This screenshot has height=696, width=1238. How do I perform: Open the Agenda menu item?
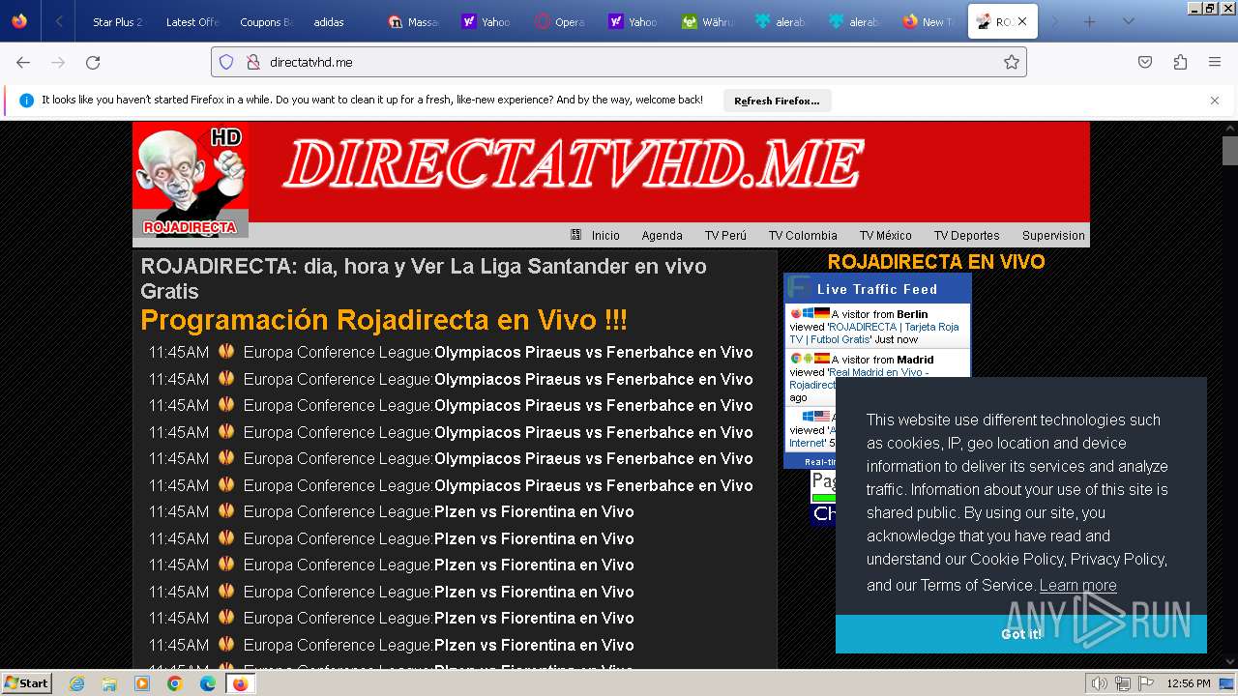[x=662, y=235]
